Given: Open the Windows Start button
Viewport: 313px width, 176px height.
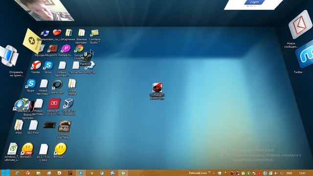Looking at the screenshot, I should 5,173.
